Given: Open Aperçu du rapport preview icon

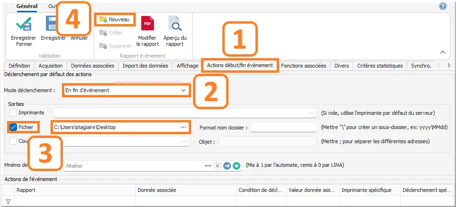Looking at the screenshot, I should 175,24.
